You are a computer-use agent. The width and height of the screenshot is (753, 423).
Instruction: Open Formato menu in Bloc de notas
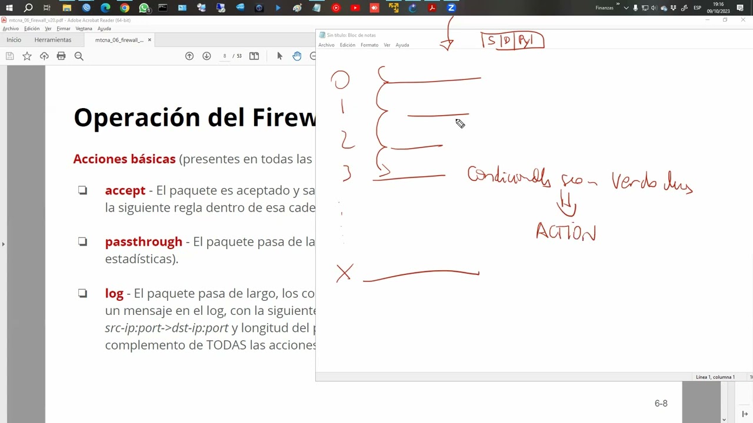[369, 45]
